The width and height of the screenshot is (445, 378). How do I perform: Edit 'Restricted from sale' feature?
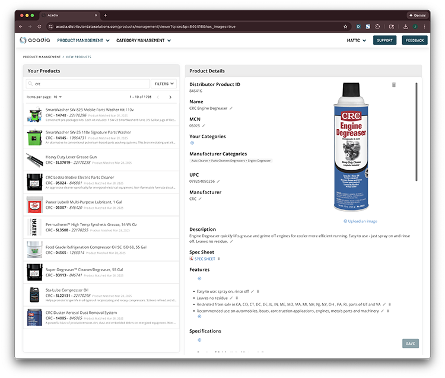[384, 304]
